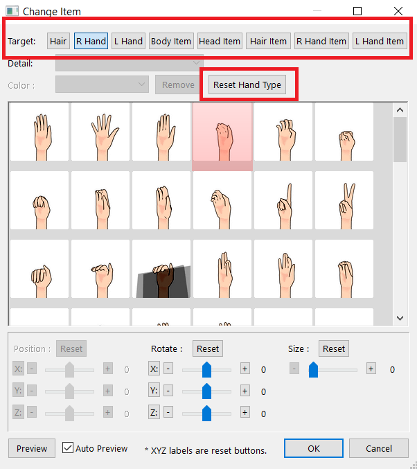Maximize the Change Item window
Viewport: 417px width, 469px height.
(357, 11)
